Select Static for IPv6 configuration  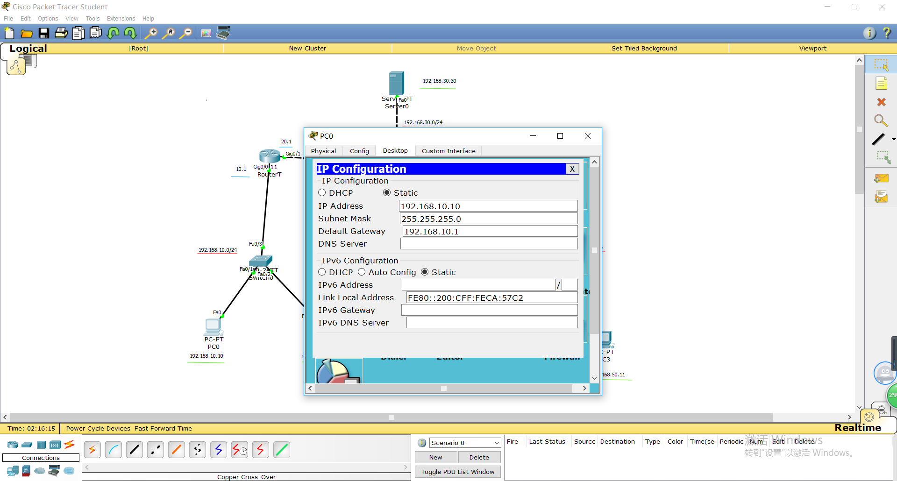point(425,272)
